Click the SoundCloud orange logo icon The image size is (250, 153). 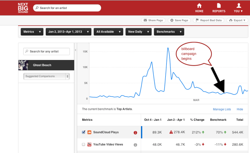pos(89,132)
